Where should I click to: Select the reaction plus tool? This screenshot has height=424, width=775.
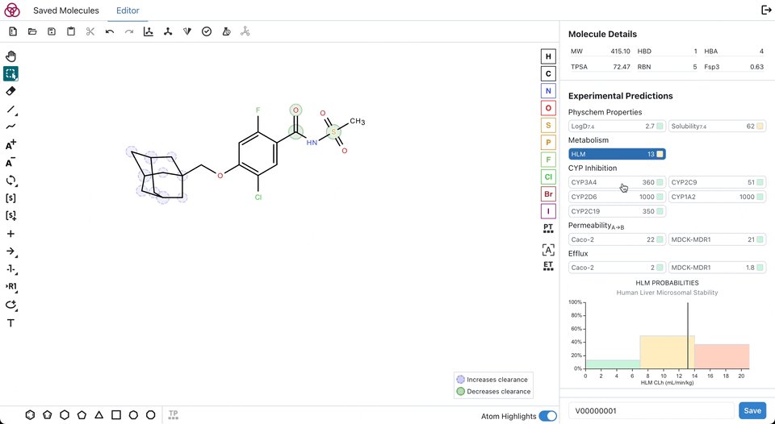pyautogui.click(x=10, y=234)
